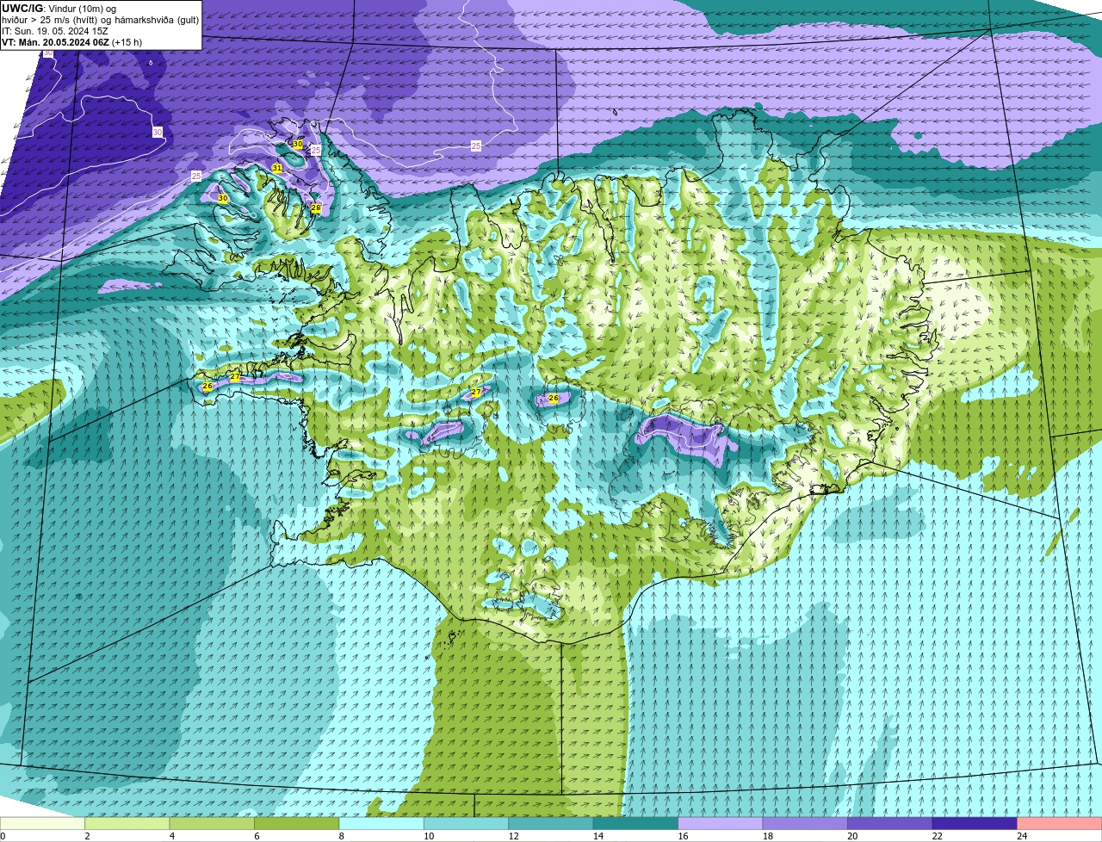
Task: Click the legend tick value 6
Action: click(257, 836)
